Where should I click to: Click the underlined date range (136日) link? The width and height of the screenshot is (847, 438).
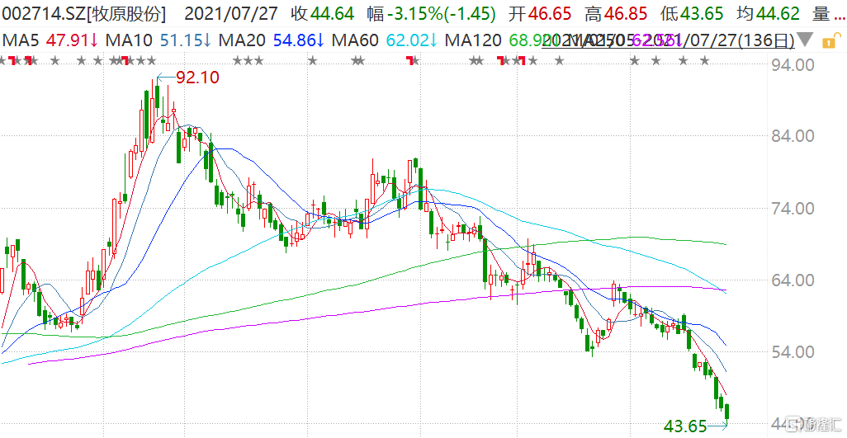668,40
